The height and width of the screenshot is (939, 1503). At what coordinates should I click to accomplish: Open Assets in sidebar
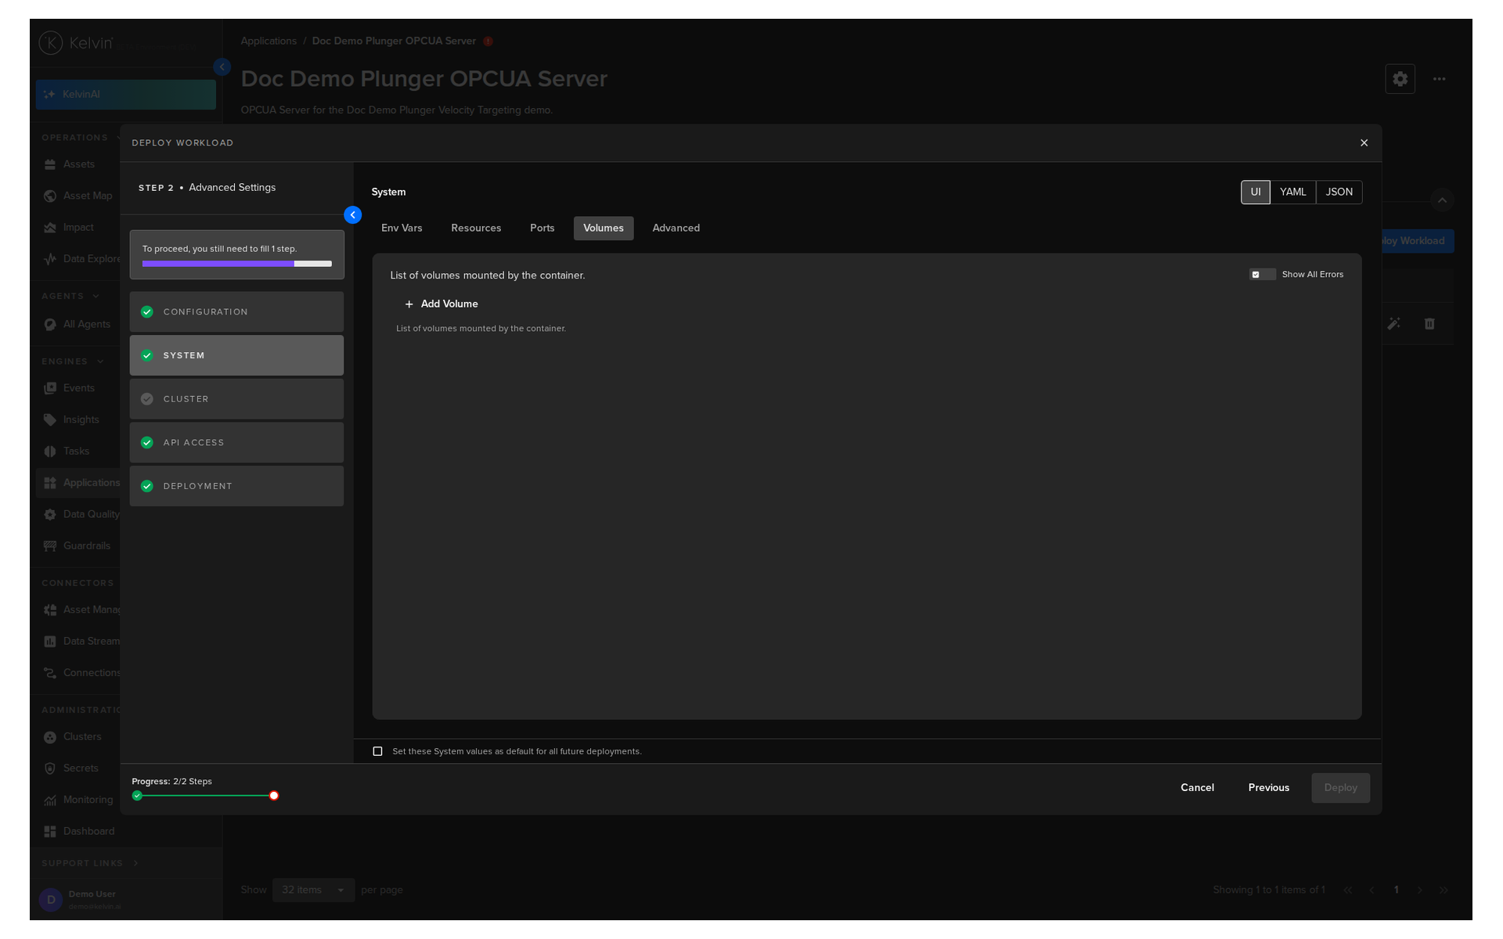[x=78, y=164]
